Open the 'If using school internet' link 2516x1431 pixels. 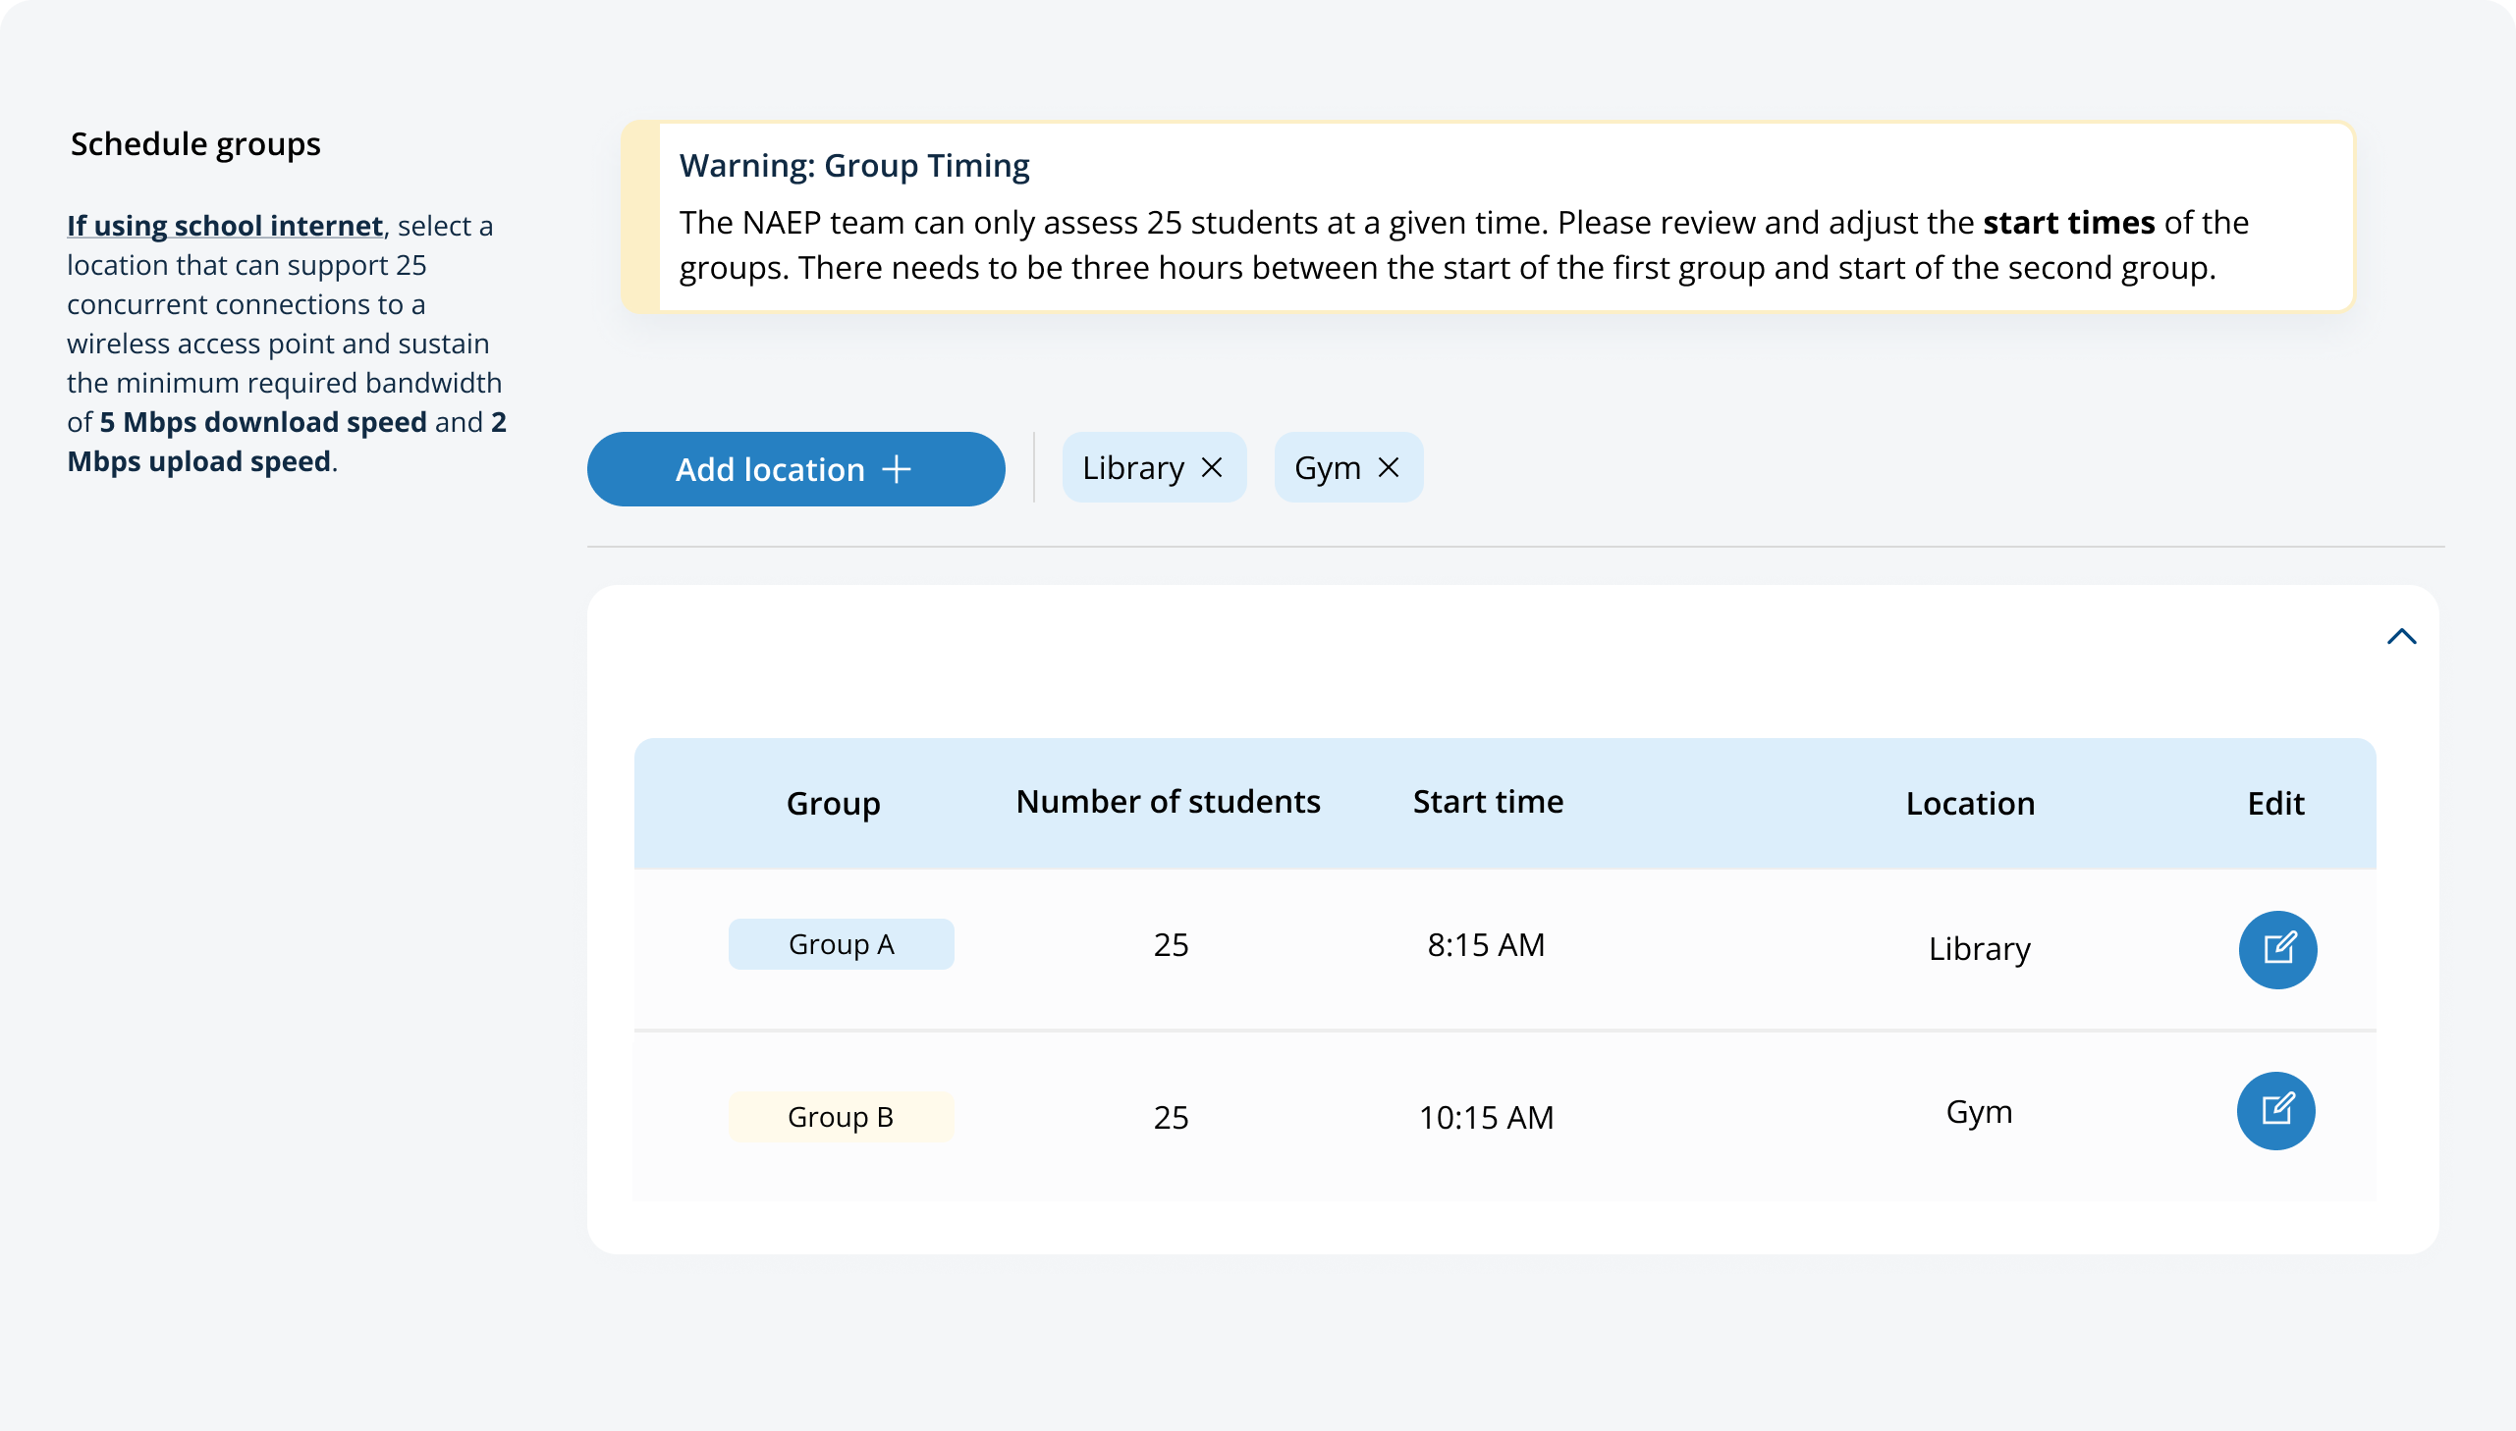click(x=224, y=226)
